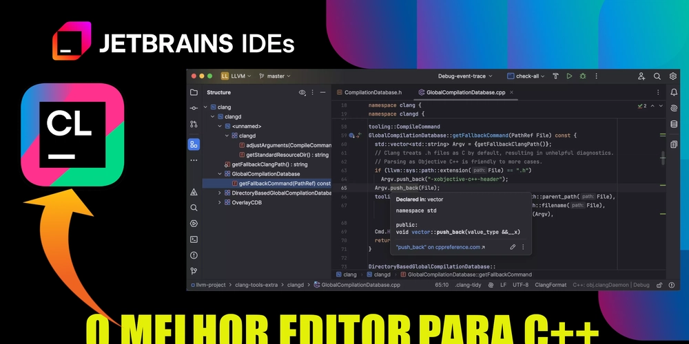Switch to the CompilationDatabase.h tab
The width and height of the screenshot is (689, 344).
[x=369, y=92]
